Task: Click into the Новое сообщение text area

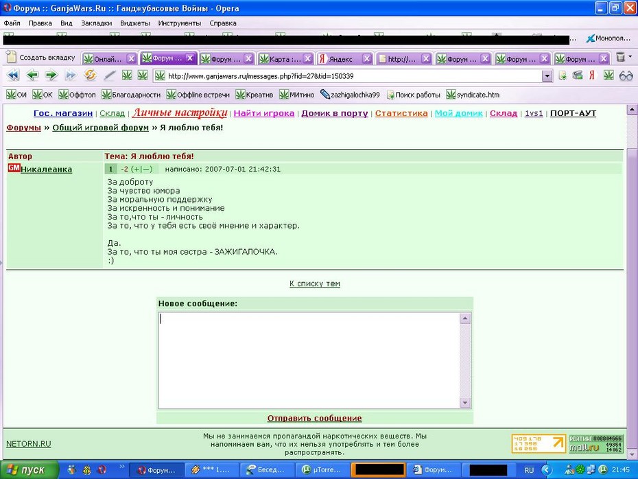Action: (x=309, y=360)
